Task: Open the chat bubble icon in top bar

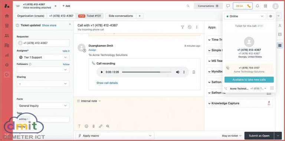Action: 228,6
